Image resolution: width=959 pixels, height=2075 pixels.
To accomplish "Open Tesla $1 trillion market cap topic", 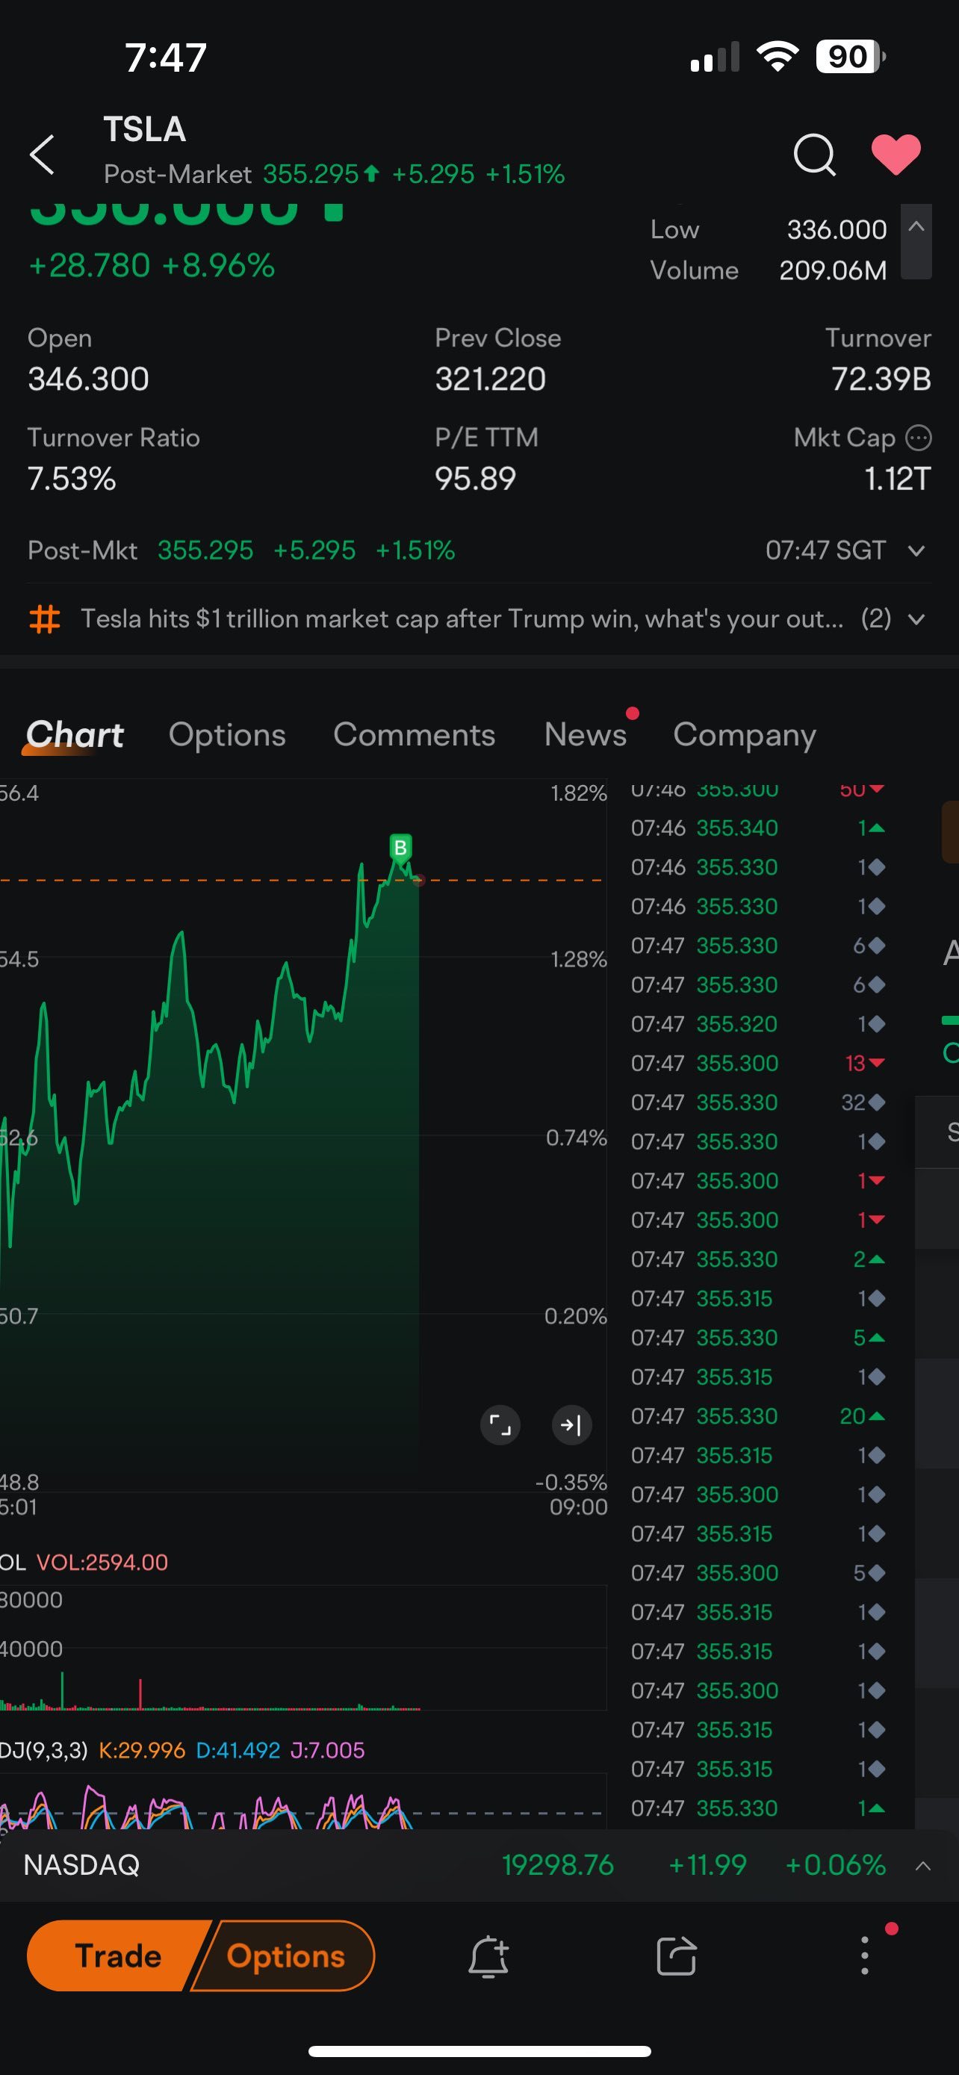I will pos(462,618).
